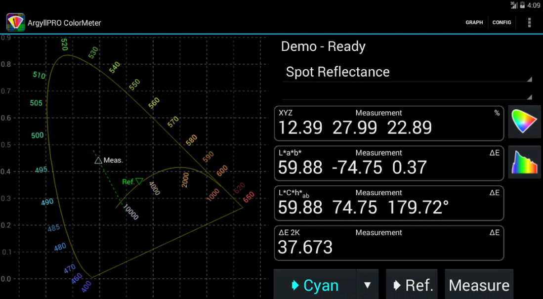The width and height of the screenshot is (543, 299).
Task: Select the L*a*b* measurement panel
Action: [389, 163]
